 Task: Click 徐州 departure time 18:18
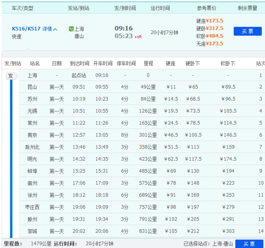[x=102, y=195]
